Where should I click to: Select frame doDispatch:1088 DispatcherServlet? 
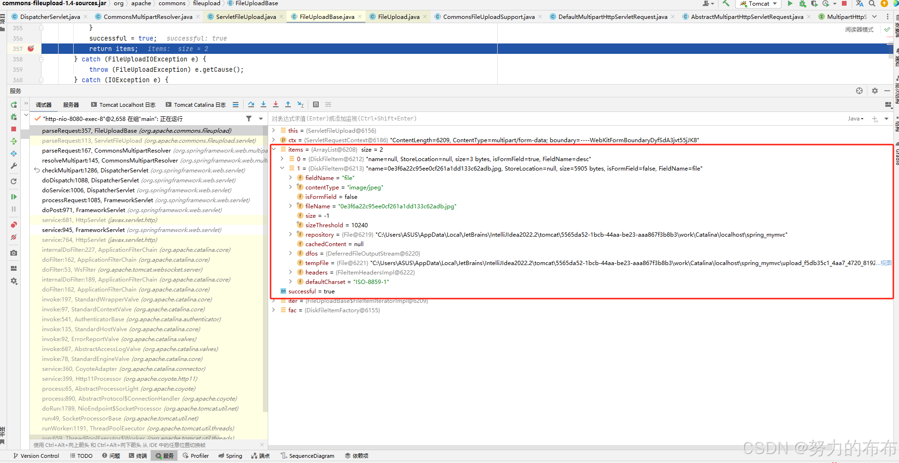pos(149,180)
